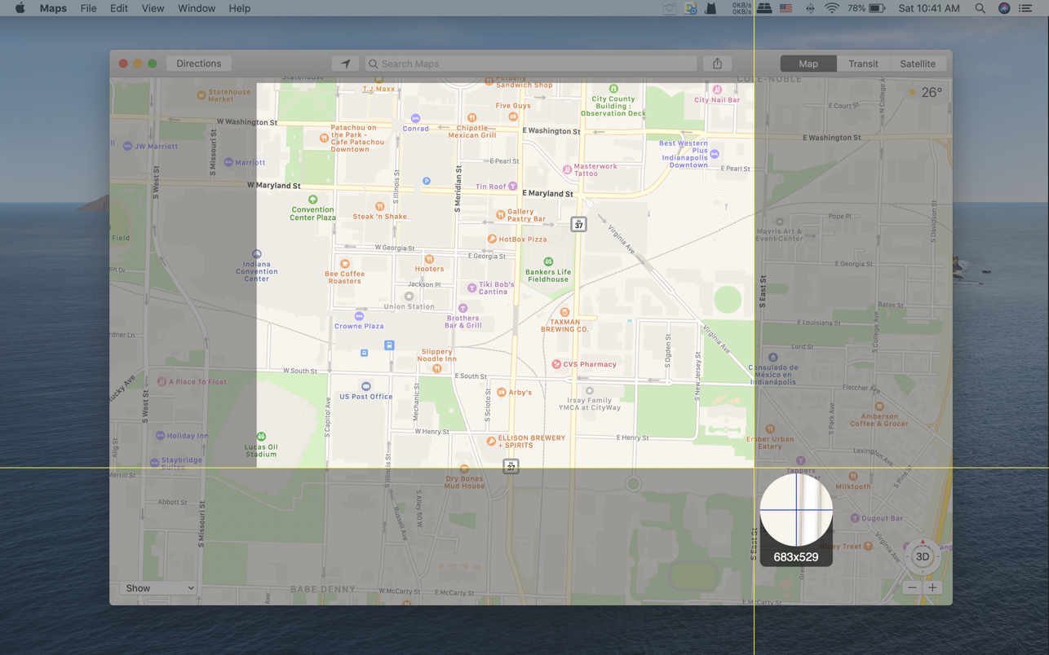The width and height of the screenshot is (1049, 655).
Task: Click the Directions button
Action: [x=198, y=63]
